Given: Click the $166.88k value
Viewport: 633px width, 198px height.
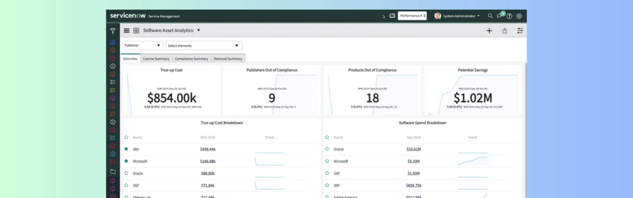Looking at the screenshot, I should pyautogui.click(x=208, y=161).
